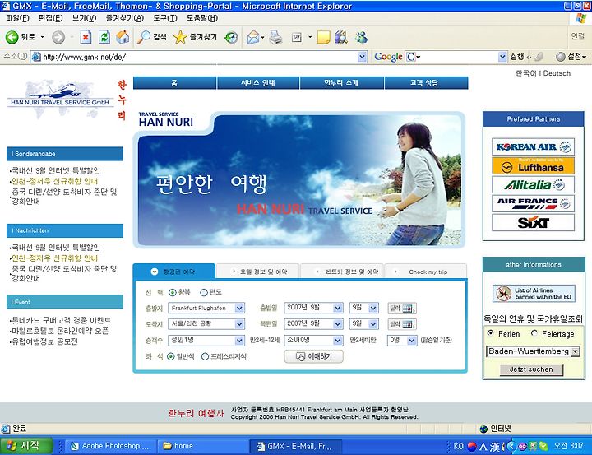Image resolution: width=592 pixels, height=455 pixels.
Task: Select the Ferien radio button
Action: pyautogui.click(x=490, y=333)
